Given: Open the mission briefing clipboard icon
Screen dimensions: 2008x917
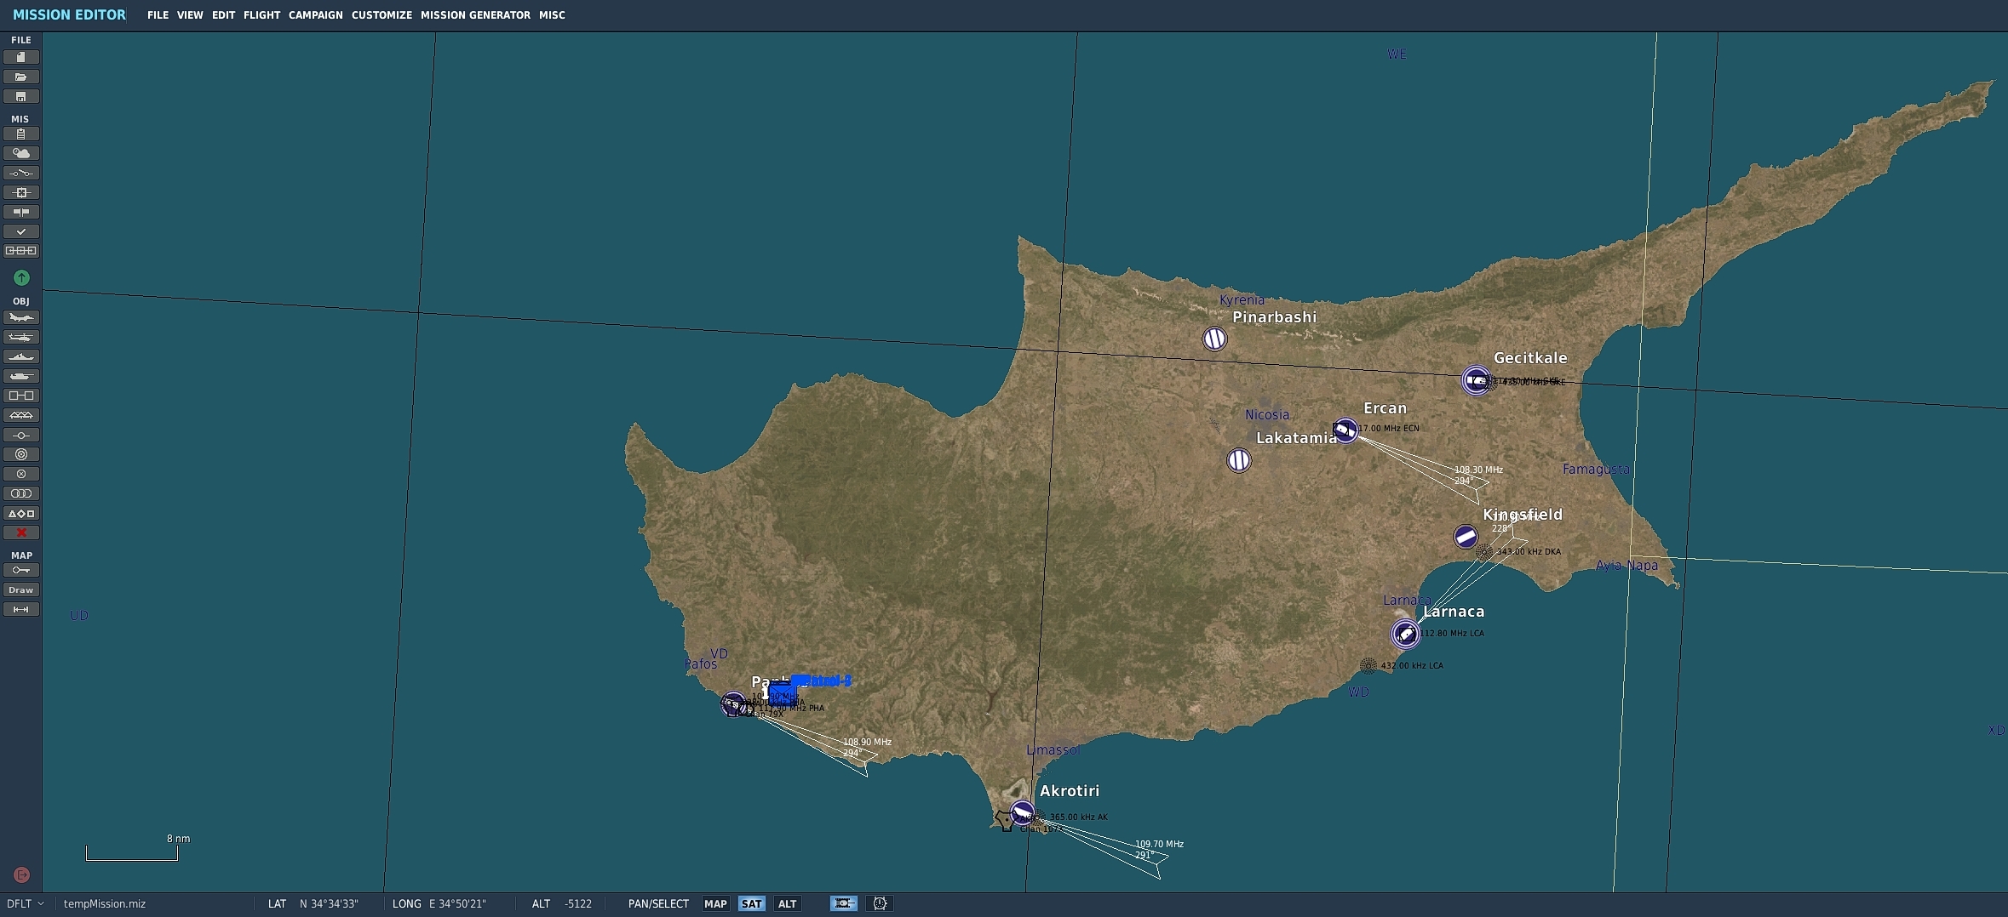Looking at the screenshot, I should 20,134.
